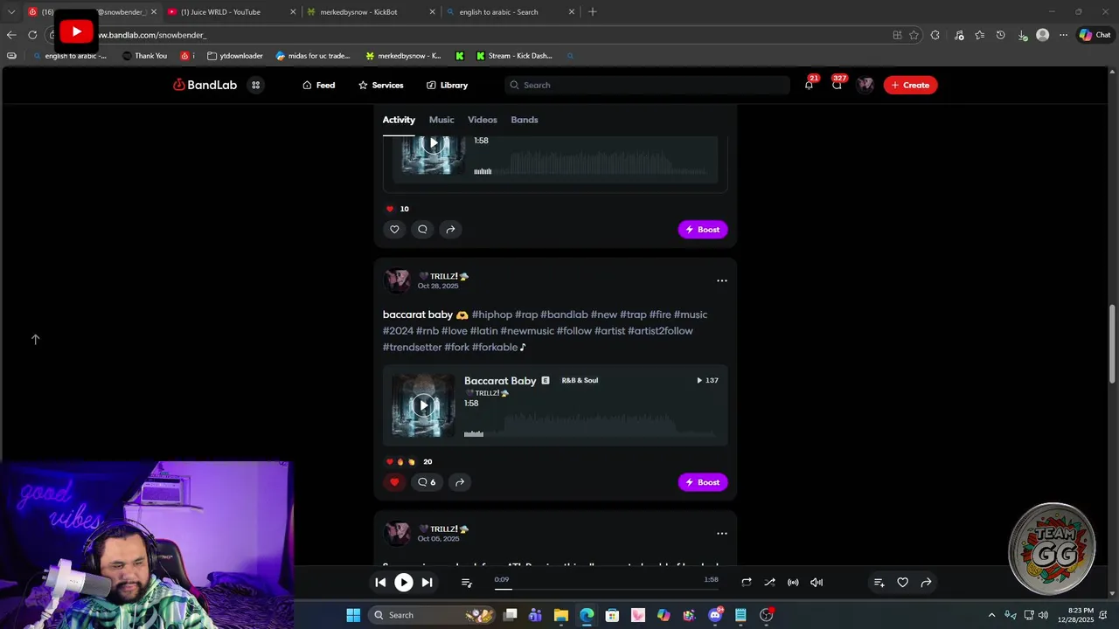Seek the bottom player progress bar
This screenshot has width=1119, height=629.
pyautogui.click(x=607, y=589)
